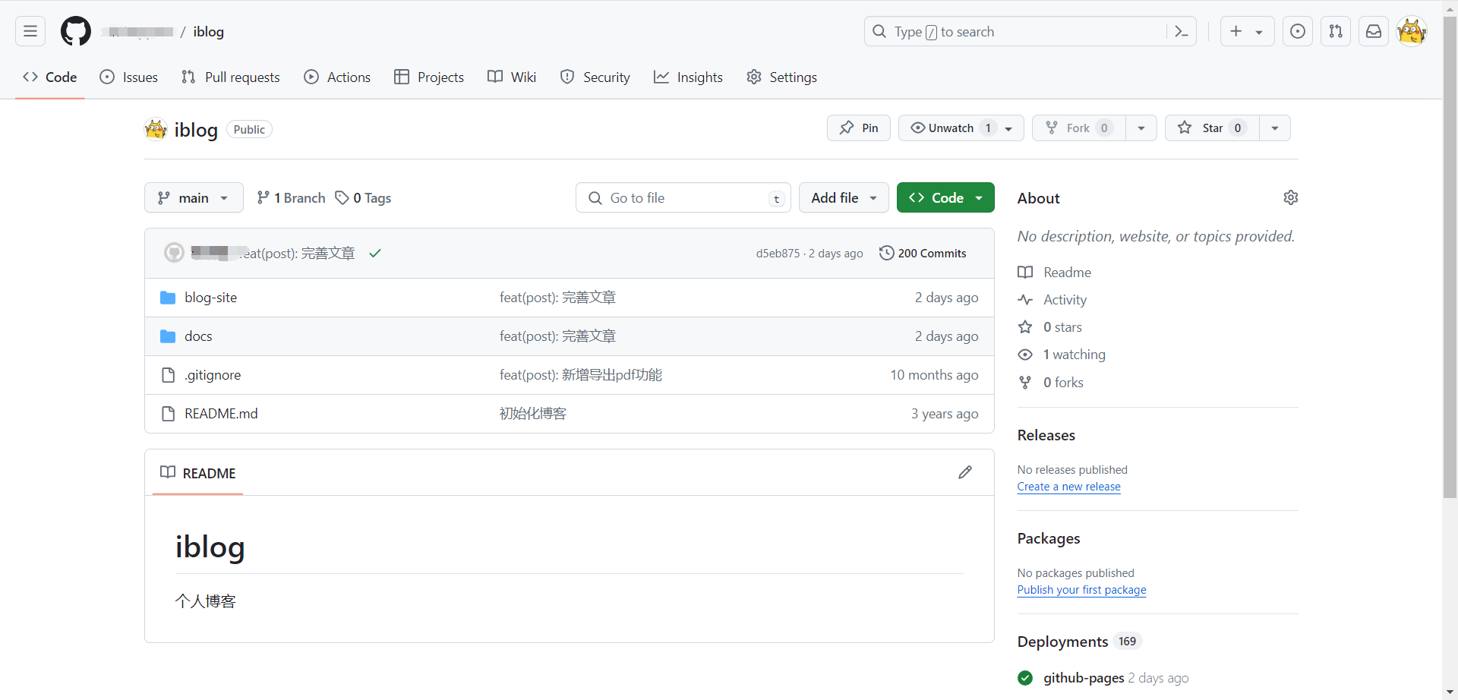
Task: Click the github-pages deployment success icon
Action: tap(1025, 678)
